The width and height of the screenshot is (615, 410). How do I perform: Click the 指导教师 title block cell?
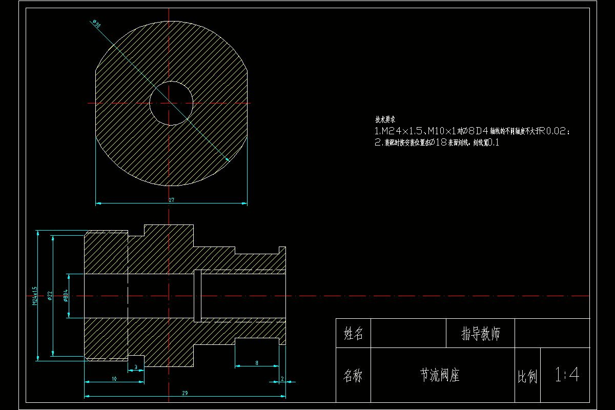[481, 334]
